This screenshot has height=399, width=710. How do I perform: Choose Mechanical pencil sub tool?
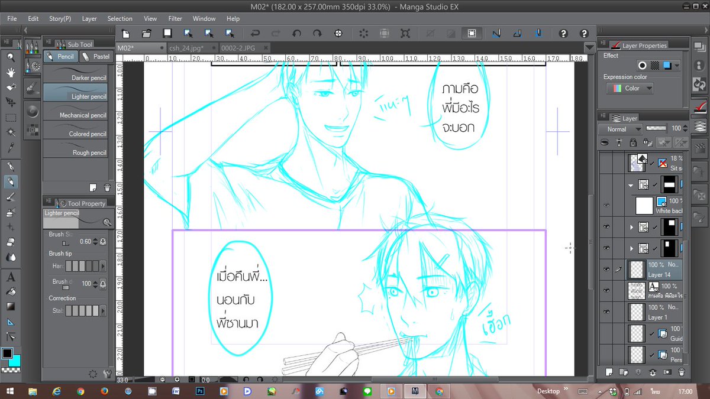(x=75, y=112)
